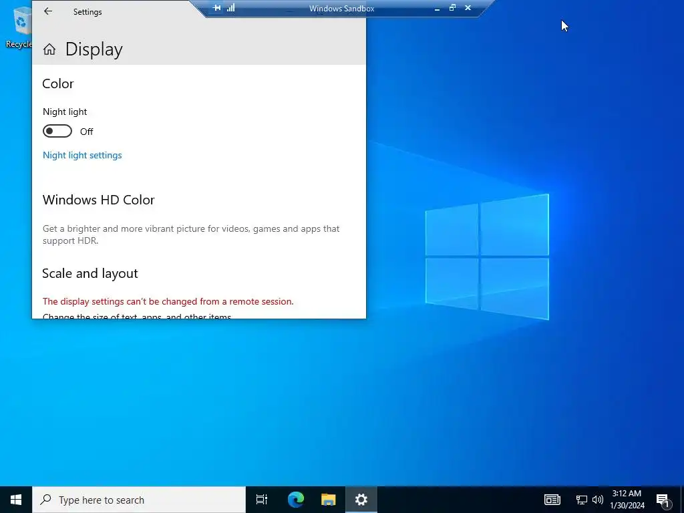Viewport: 684px width, 513px height.
Task: Open the Action Center notifications icon
Action: click(x=663, y=500)
